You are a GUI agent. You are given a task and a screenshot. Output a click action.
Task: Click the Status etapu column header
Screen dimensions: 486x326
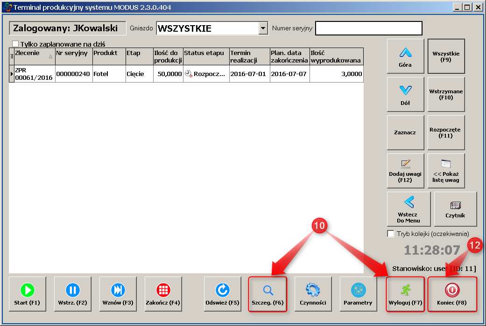(x=206, y=56)
